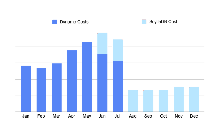Select the Nov ScyllaDB cost bar

tap(179, 99)
